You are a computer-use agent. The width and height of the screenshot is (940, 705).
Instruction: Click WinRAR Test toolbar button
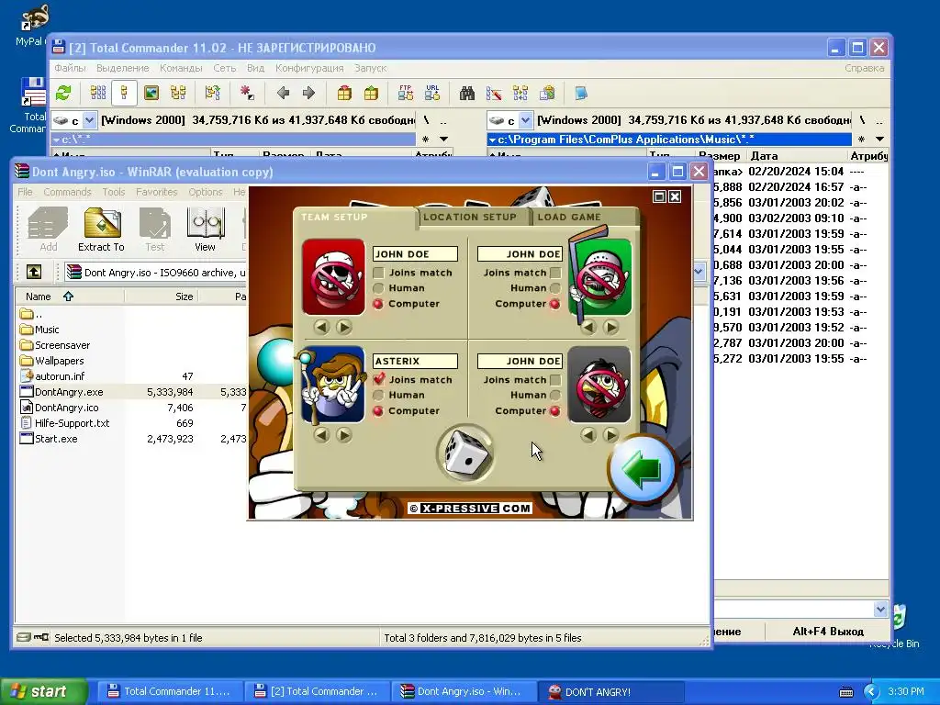click(x=154, y=229)
